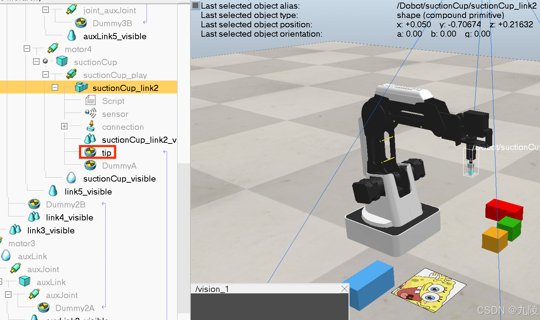Click the small simulation marker next to suctionCup
The width and height of the screenshot is (540, 320).
tap(45, 61)
